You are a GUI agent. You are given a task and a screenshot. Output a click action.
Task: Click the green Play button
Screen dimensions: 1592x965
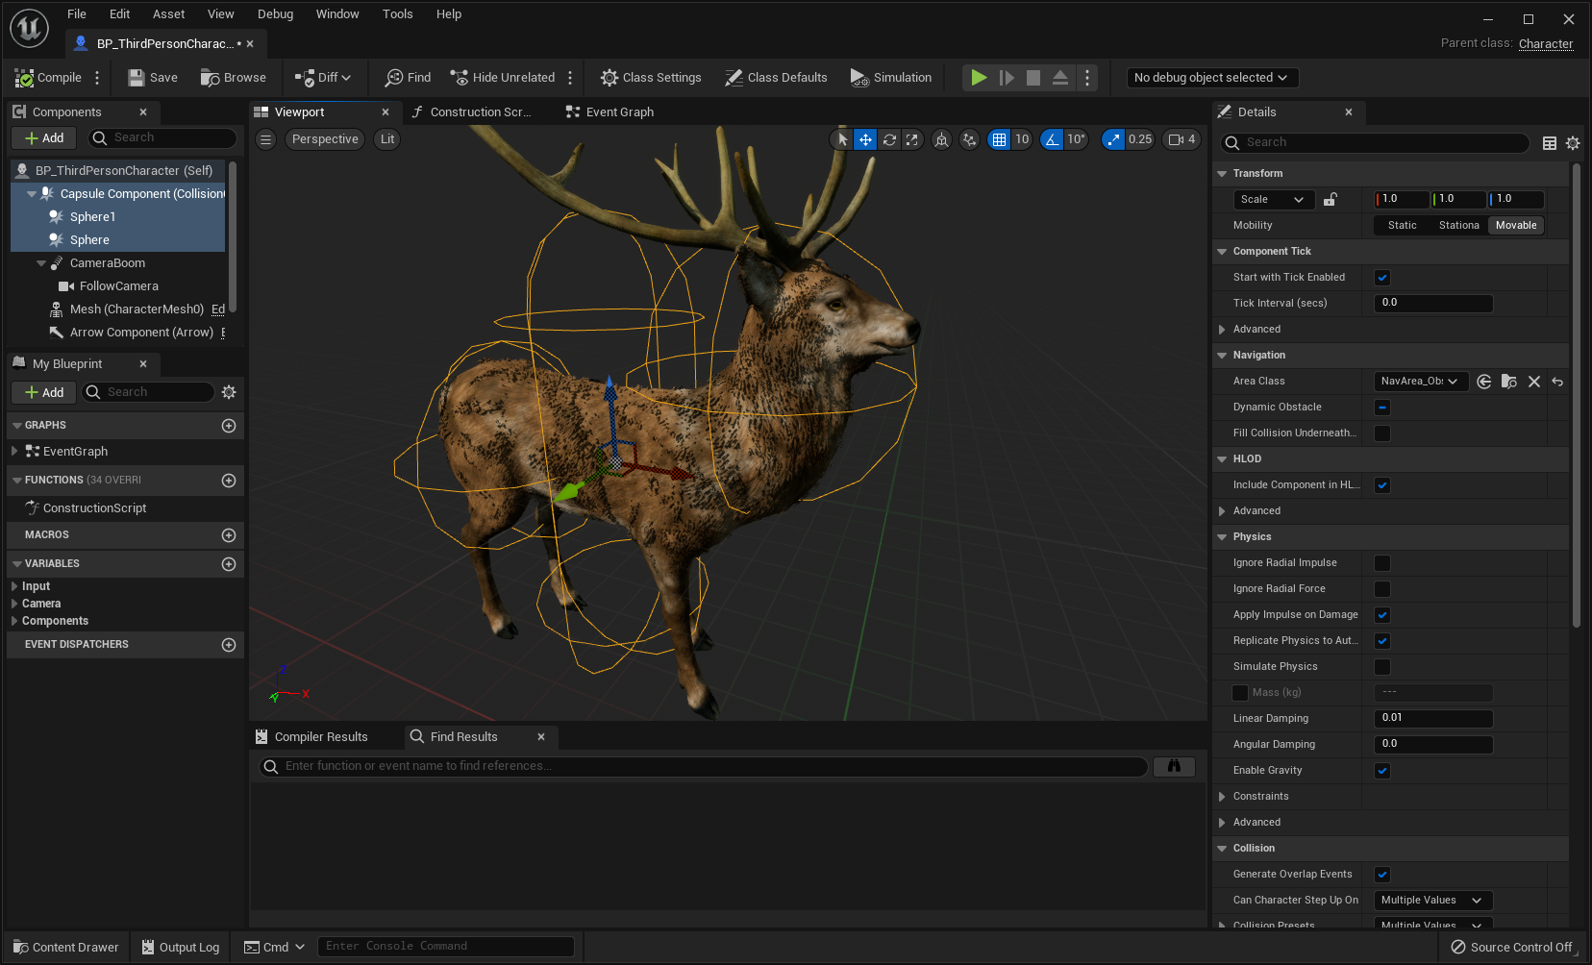click(979, 78)
